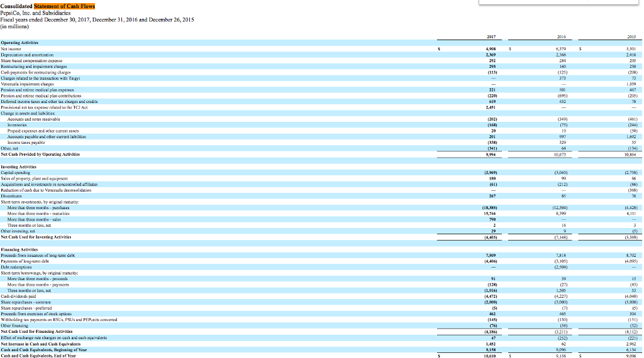Click the '(in millions)' note

click(x=14, y=26)
